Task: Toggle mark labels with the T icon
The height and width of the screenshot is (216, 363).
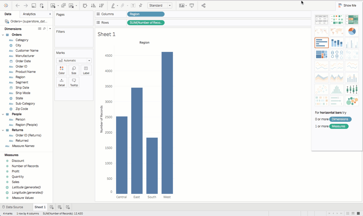Action: pos(133,6)
